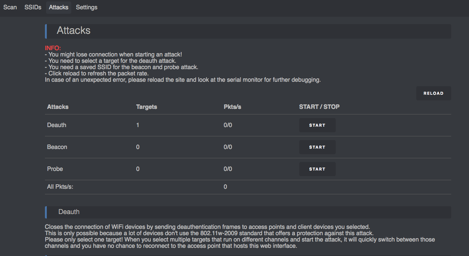Click the large Attacks page heading
The height and width of the screenshot is (256, 469).
click(74, 31)
